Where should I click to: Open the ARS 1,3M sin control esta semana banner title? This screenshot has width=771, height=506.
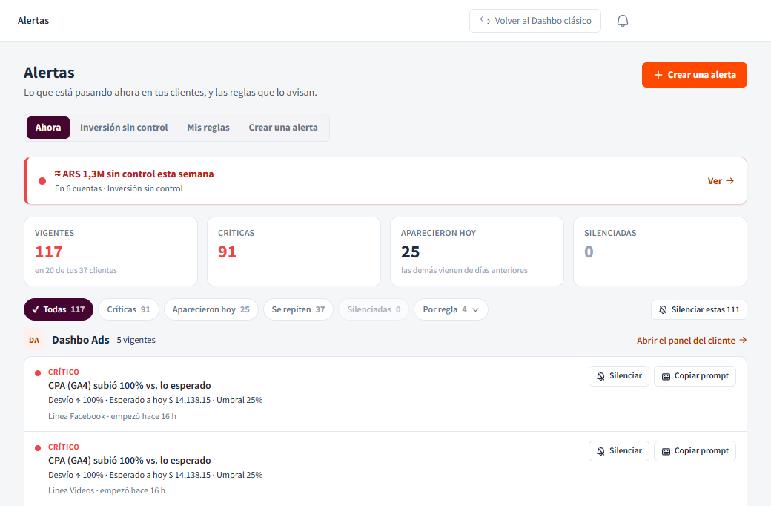(133, 174)
